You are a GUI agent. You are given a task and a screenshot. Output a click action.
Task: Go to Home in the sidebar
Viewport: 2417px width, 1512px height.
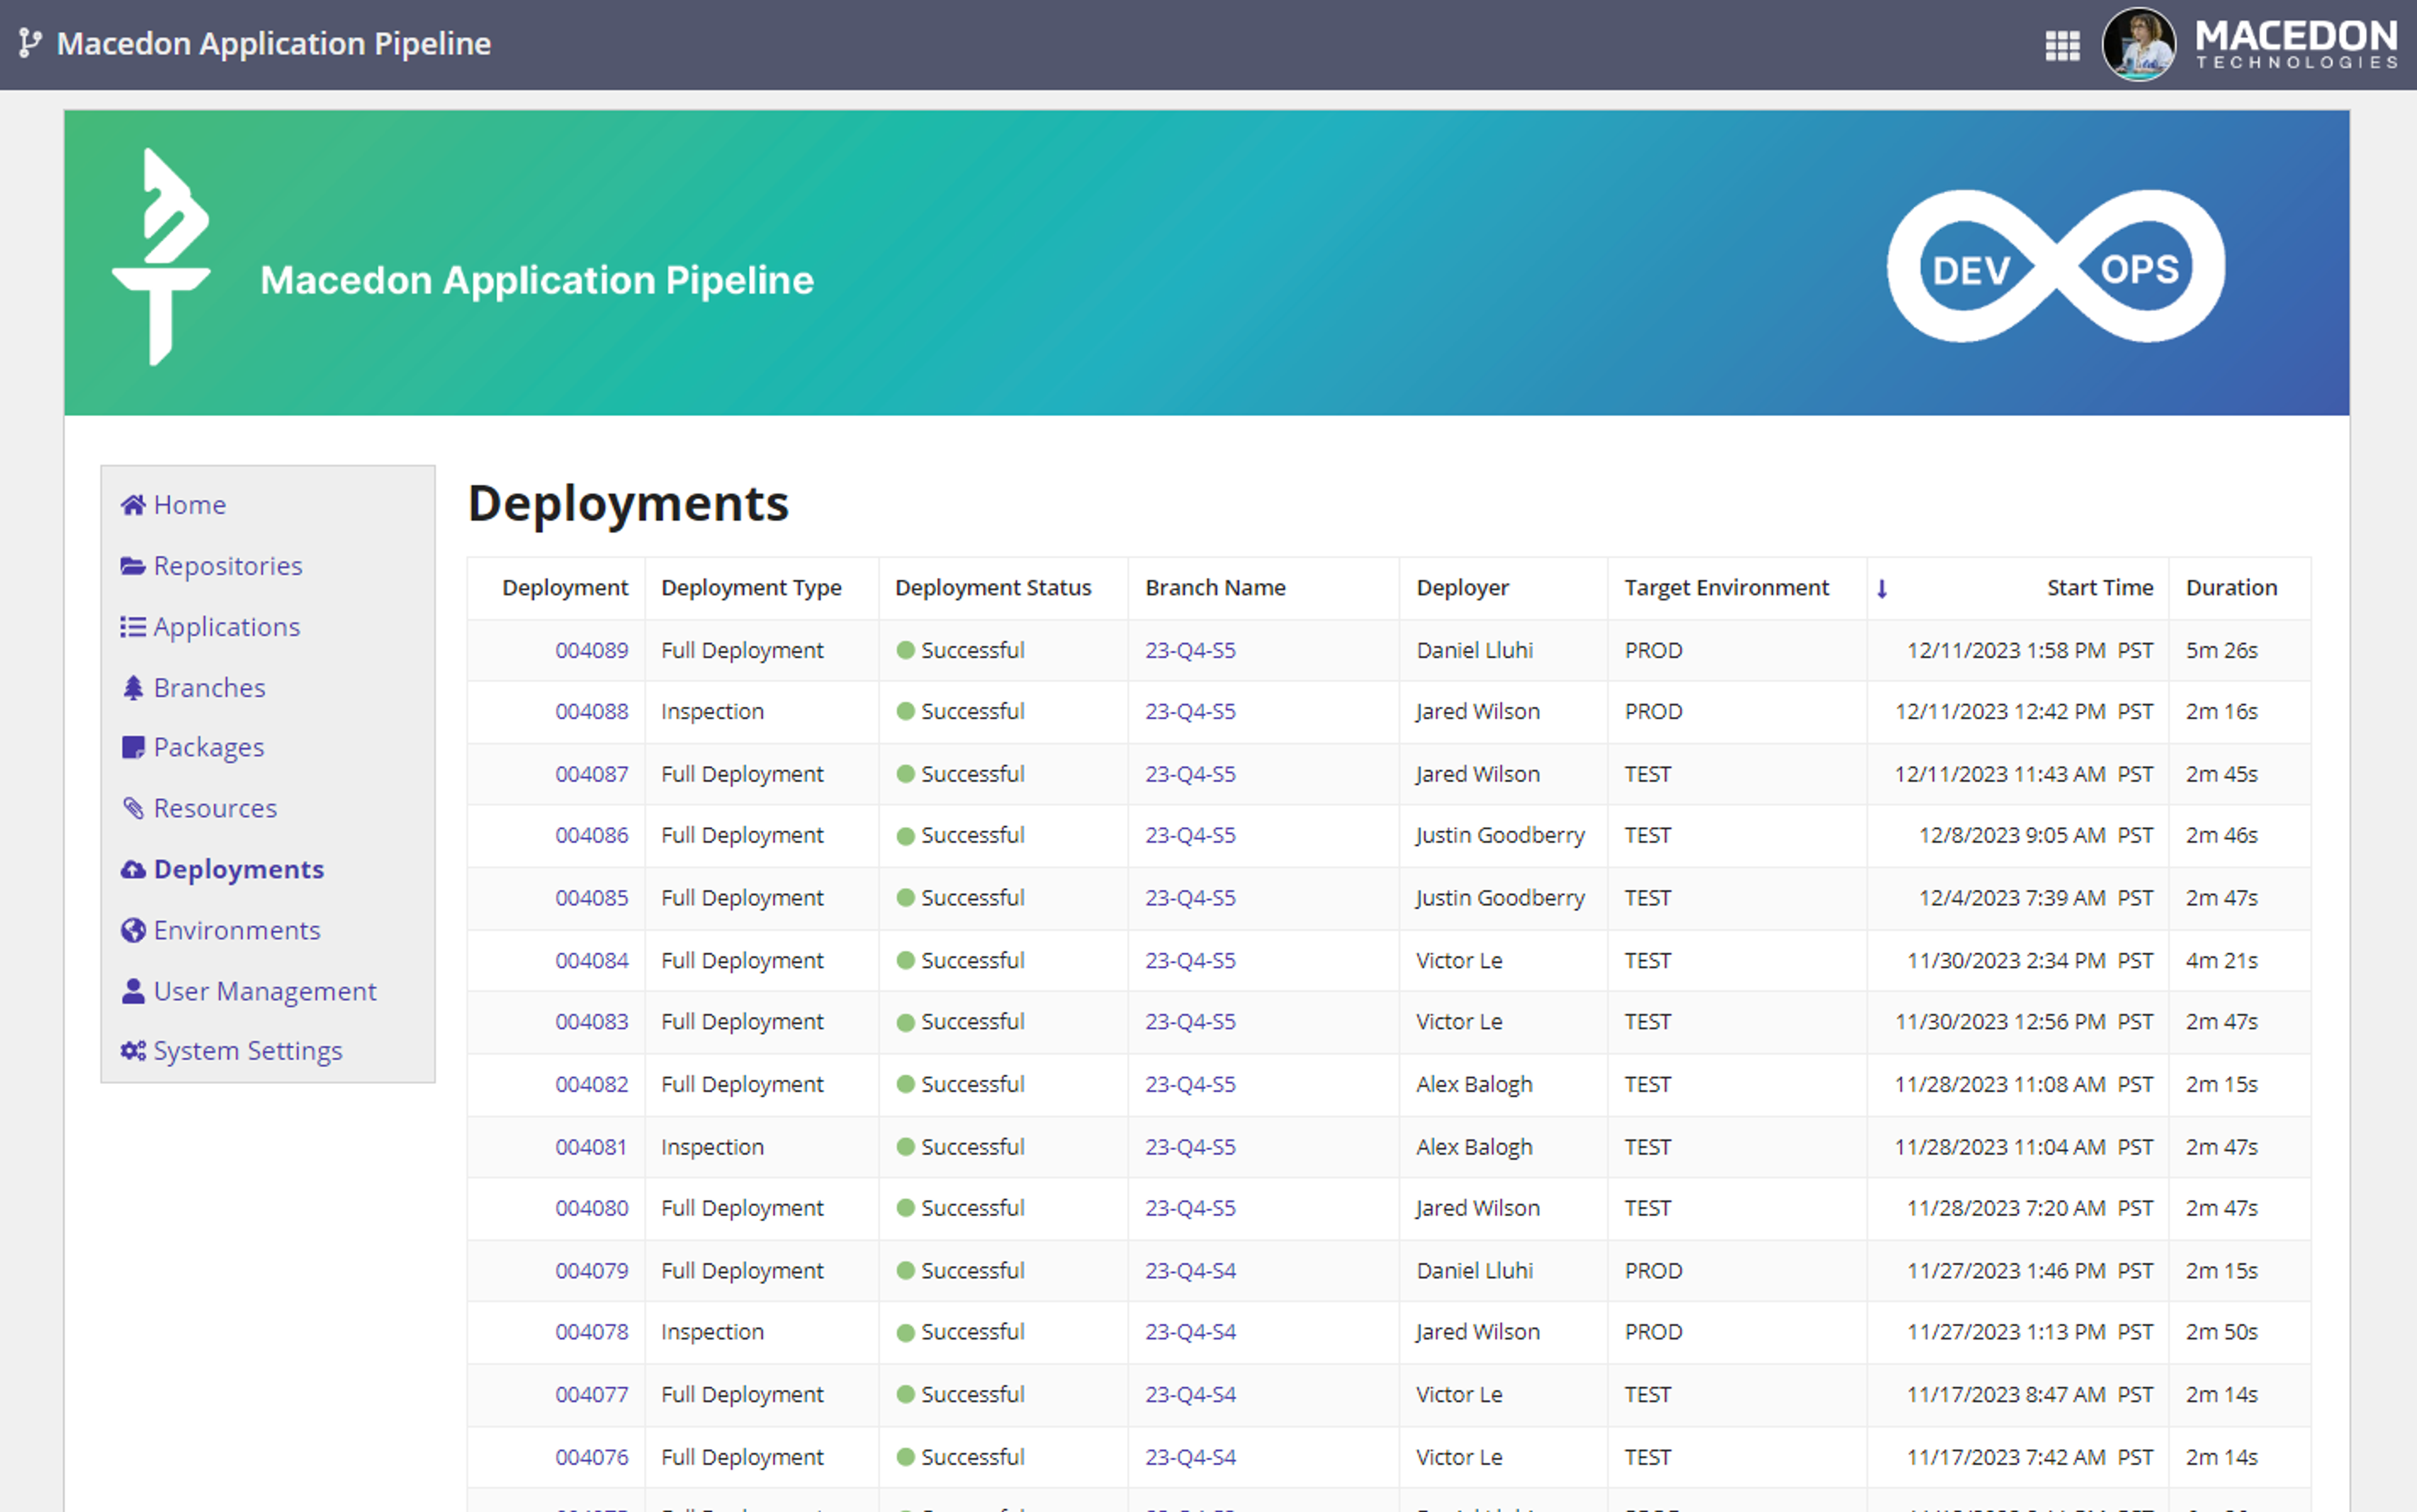pyautogui.click(x=190, y=505)
